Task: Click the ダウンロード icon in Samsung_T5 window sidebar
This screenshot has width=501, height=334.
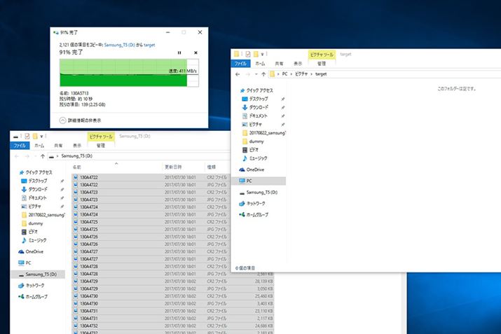Action: click(24, 189)
